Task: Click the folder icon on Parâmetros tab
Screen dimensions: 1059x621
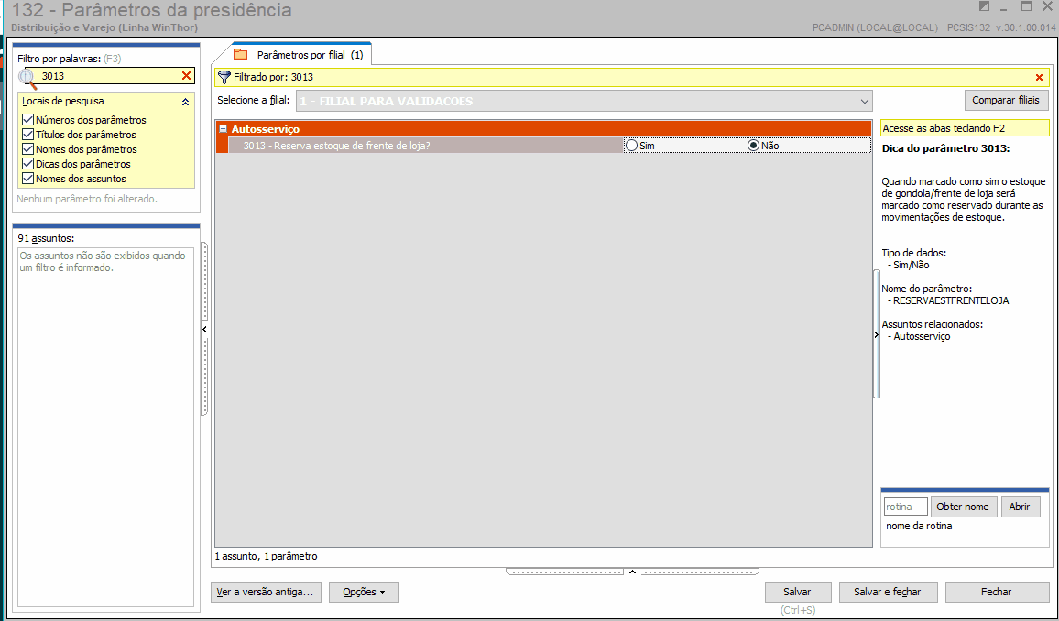Action: tap(240, 55)
